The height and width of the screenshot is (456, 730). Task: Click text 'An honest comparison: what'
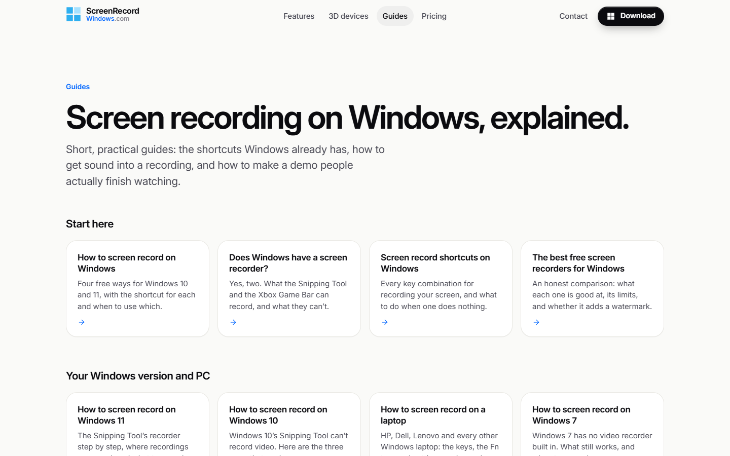(583, 284)
